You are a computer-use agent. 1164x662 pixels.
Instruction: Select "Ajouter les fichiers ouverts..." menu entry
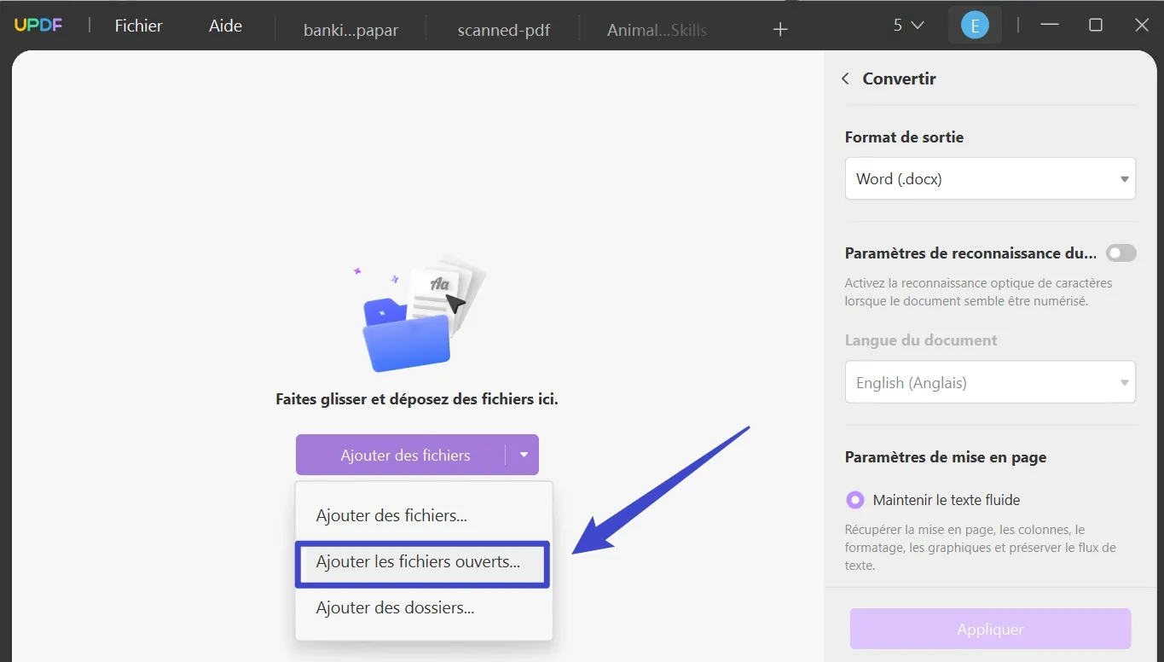point(421,562)
